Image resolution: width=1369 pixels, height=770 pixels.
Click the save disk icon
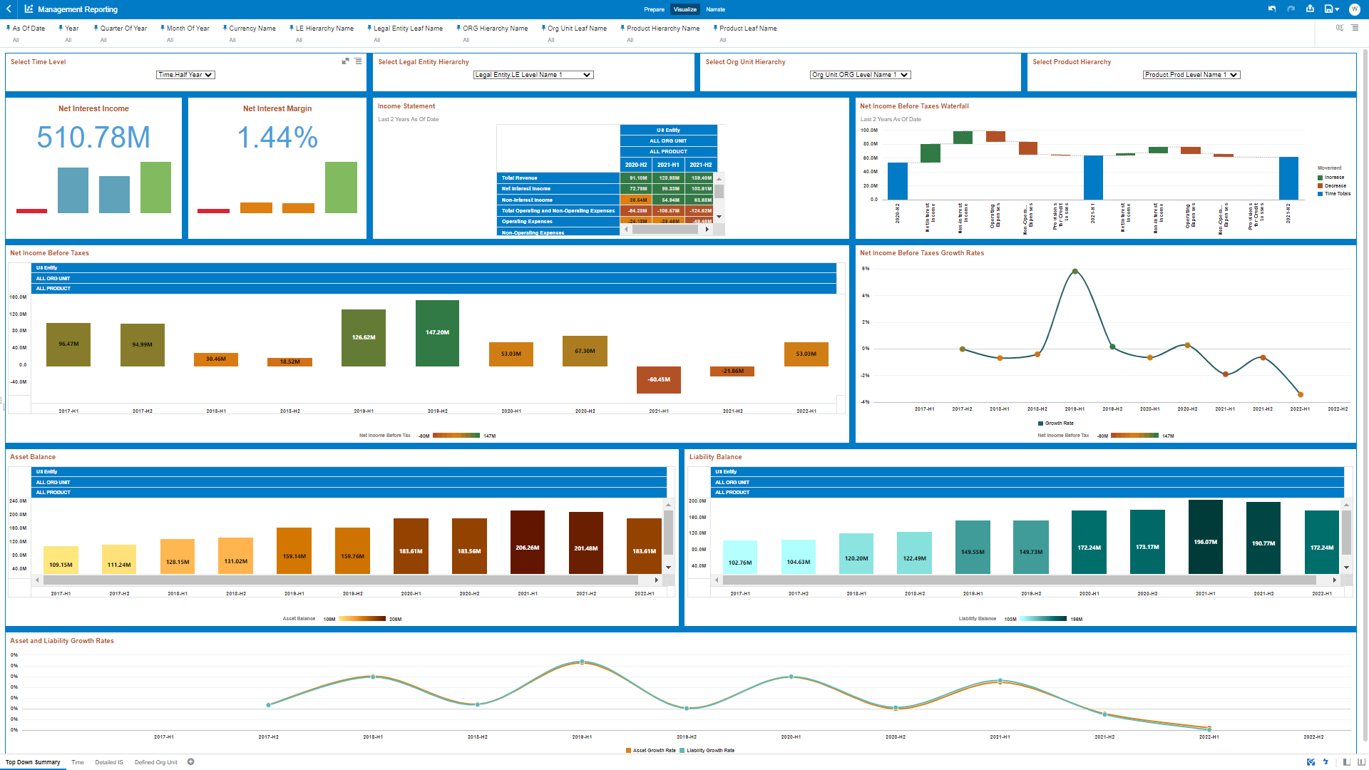pyautogui.click(x=1328, y=9)
